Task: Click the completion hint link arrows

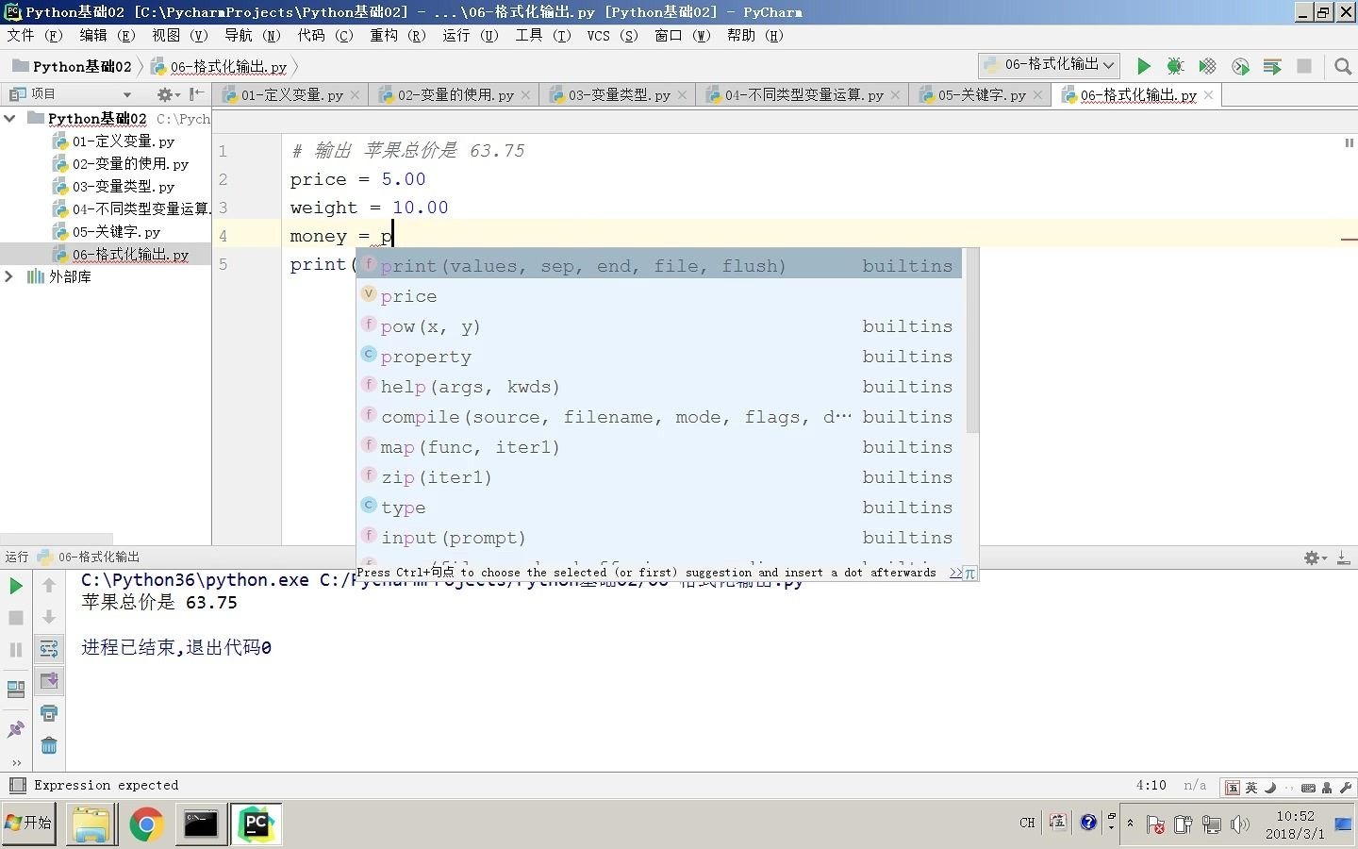Action: pos(955,574)
